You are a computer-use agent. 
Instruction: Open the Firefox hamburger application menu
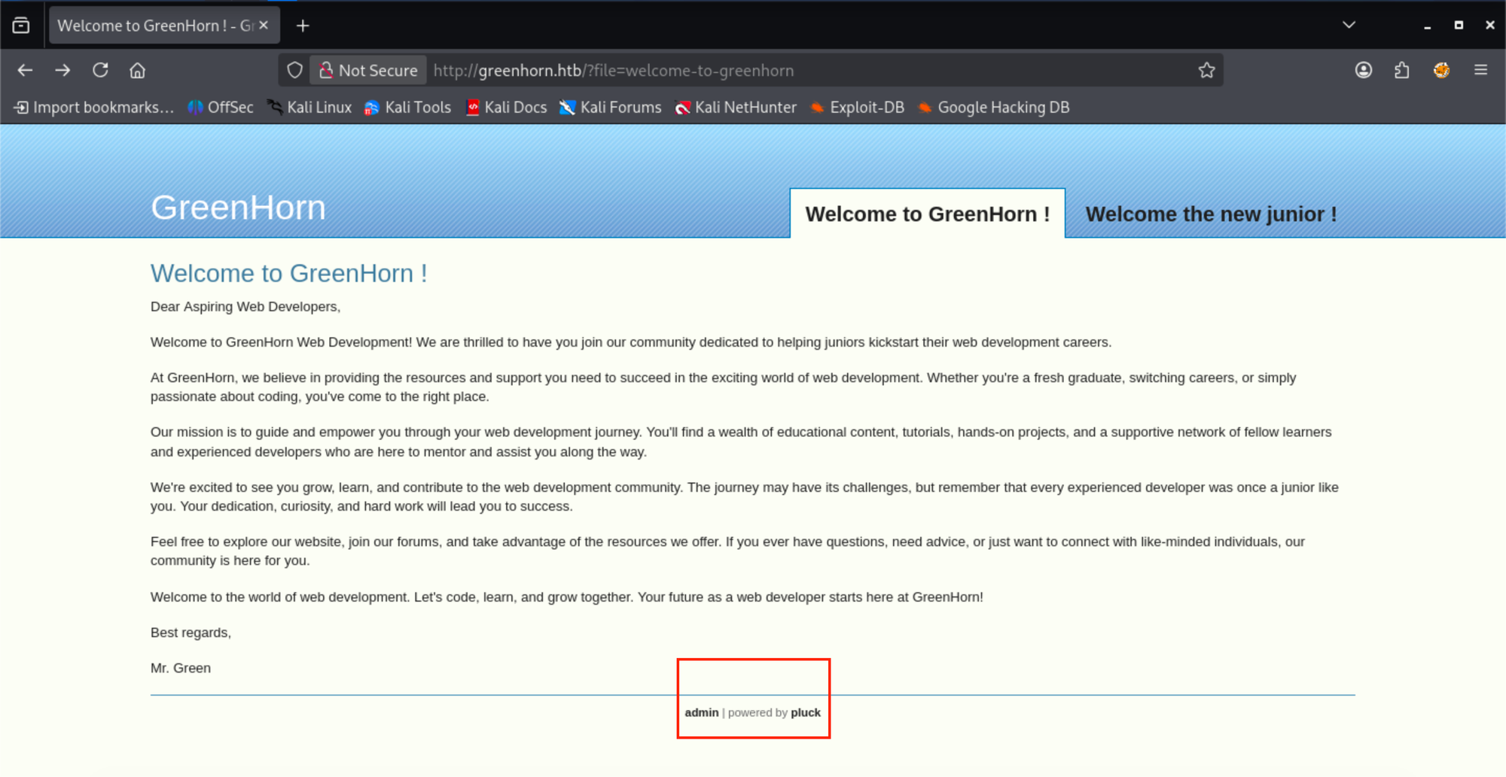(1480, 70)
